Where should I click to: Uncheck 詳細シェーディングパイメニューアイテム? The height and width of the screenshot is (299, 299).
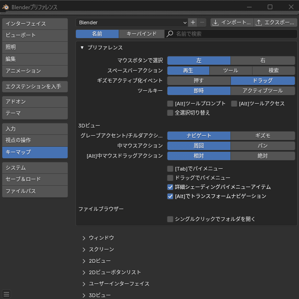tap(170, 187)
